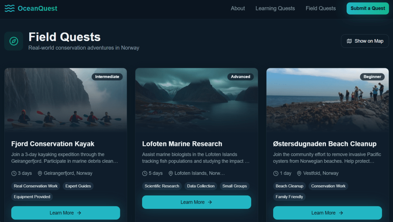Learn more about Fjord Conservation Kayak
This screenshot has height=222, width=393.
(x=66, y=213)
